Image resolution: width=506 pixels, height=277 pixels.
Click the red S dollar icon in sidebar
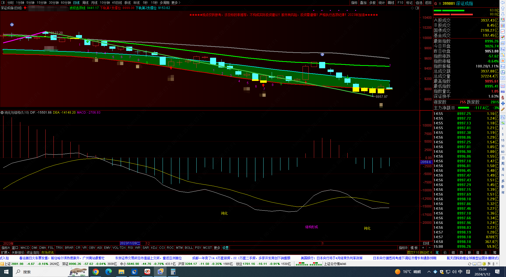tap(503, 98)
